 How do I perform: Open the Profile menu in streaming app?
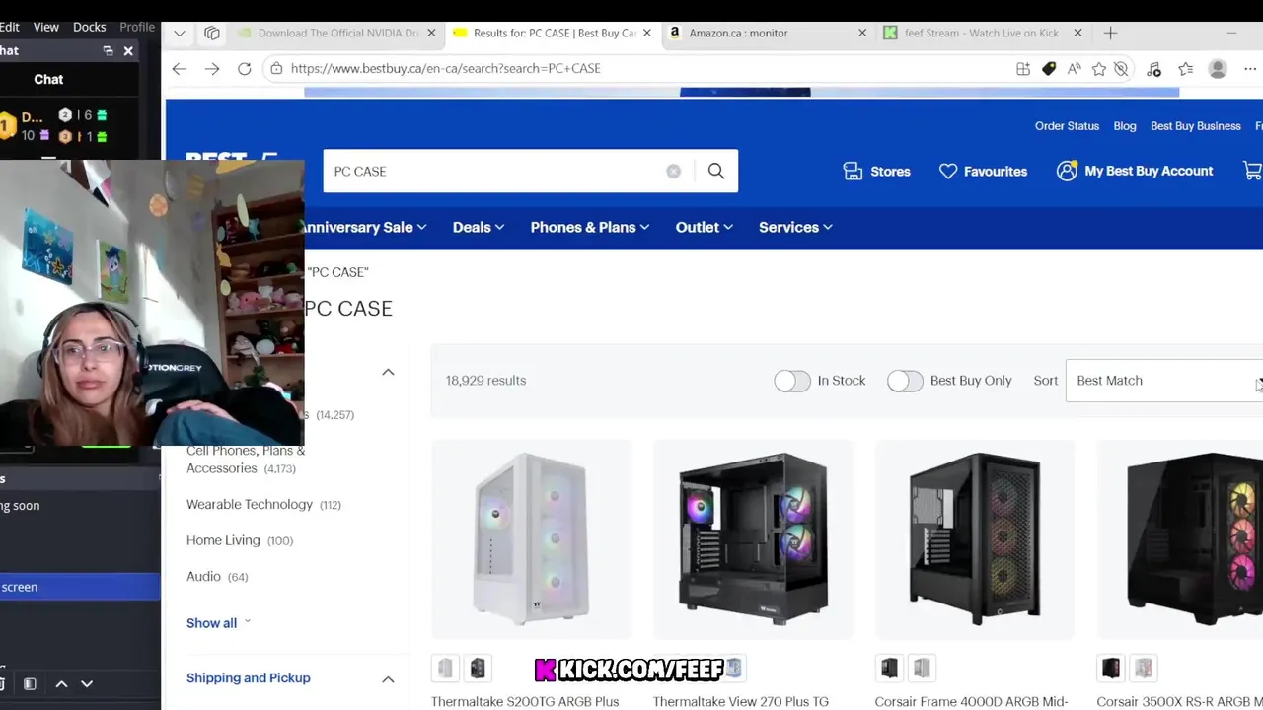click(x=137, y=27)
